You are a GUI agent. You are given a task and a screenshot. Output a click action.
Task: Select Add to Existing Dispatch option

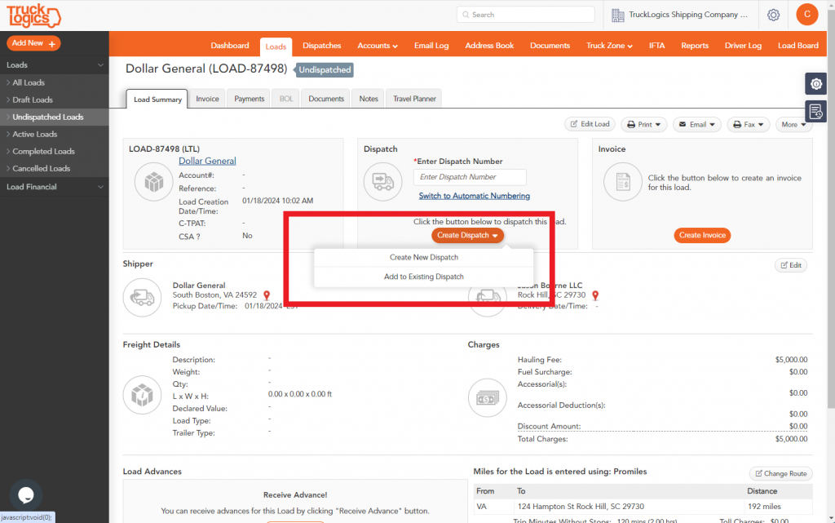point(424,277)
